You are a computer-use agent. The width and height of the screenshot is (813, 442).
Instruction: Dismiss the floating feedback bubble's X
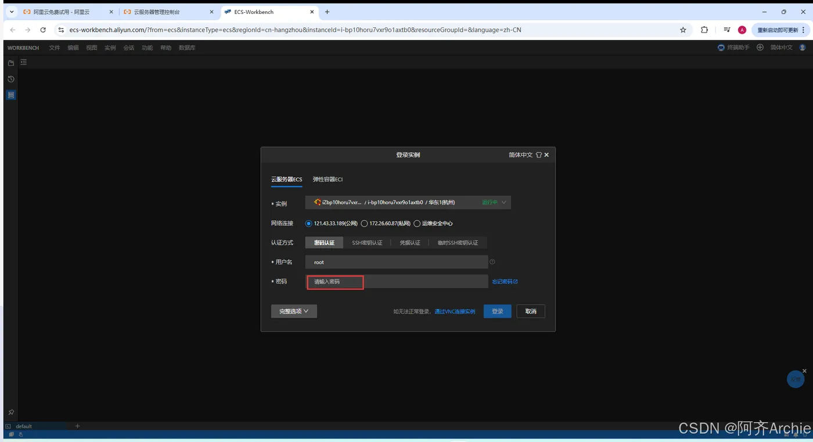[x=804, y=371]
